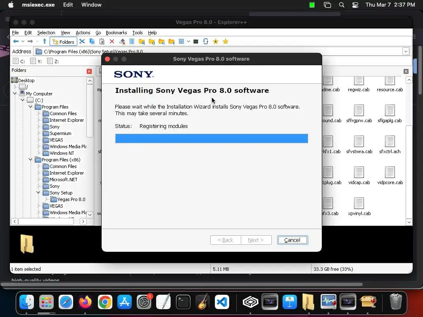The width and height of the screenshot is (423, 317).
Task: Click the Move To folder icon
Action: click(171, 42)
